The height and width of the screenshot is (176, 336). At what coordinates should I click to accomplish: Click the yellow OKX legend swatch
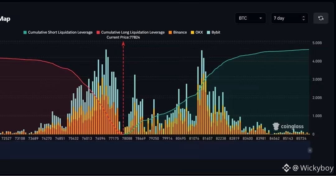coord(193,33)
